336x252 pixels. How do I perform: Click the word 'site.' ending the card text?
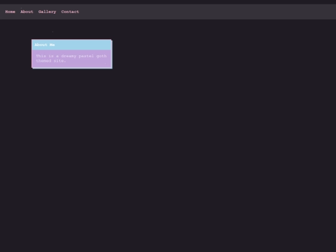[60, 61]
